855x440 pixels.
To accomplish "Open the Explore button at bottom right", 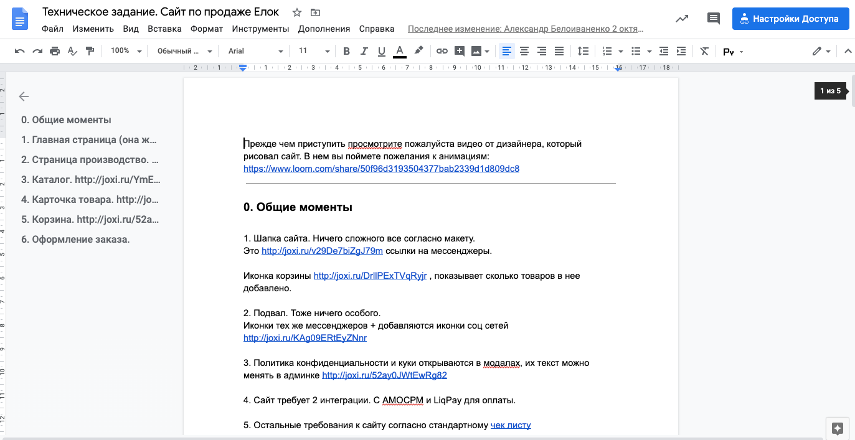I will click(x=837, y=428).
